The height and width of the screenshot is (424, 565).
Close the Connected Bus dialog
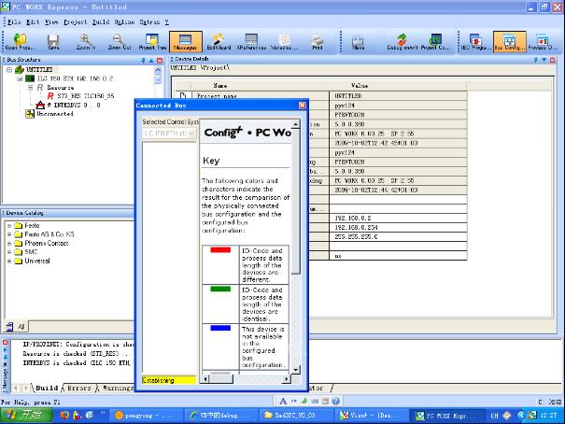click(302, 106)
